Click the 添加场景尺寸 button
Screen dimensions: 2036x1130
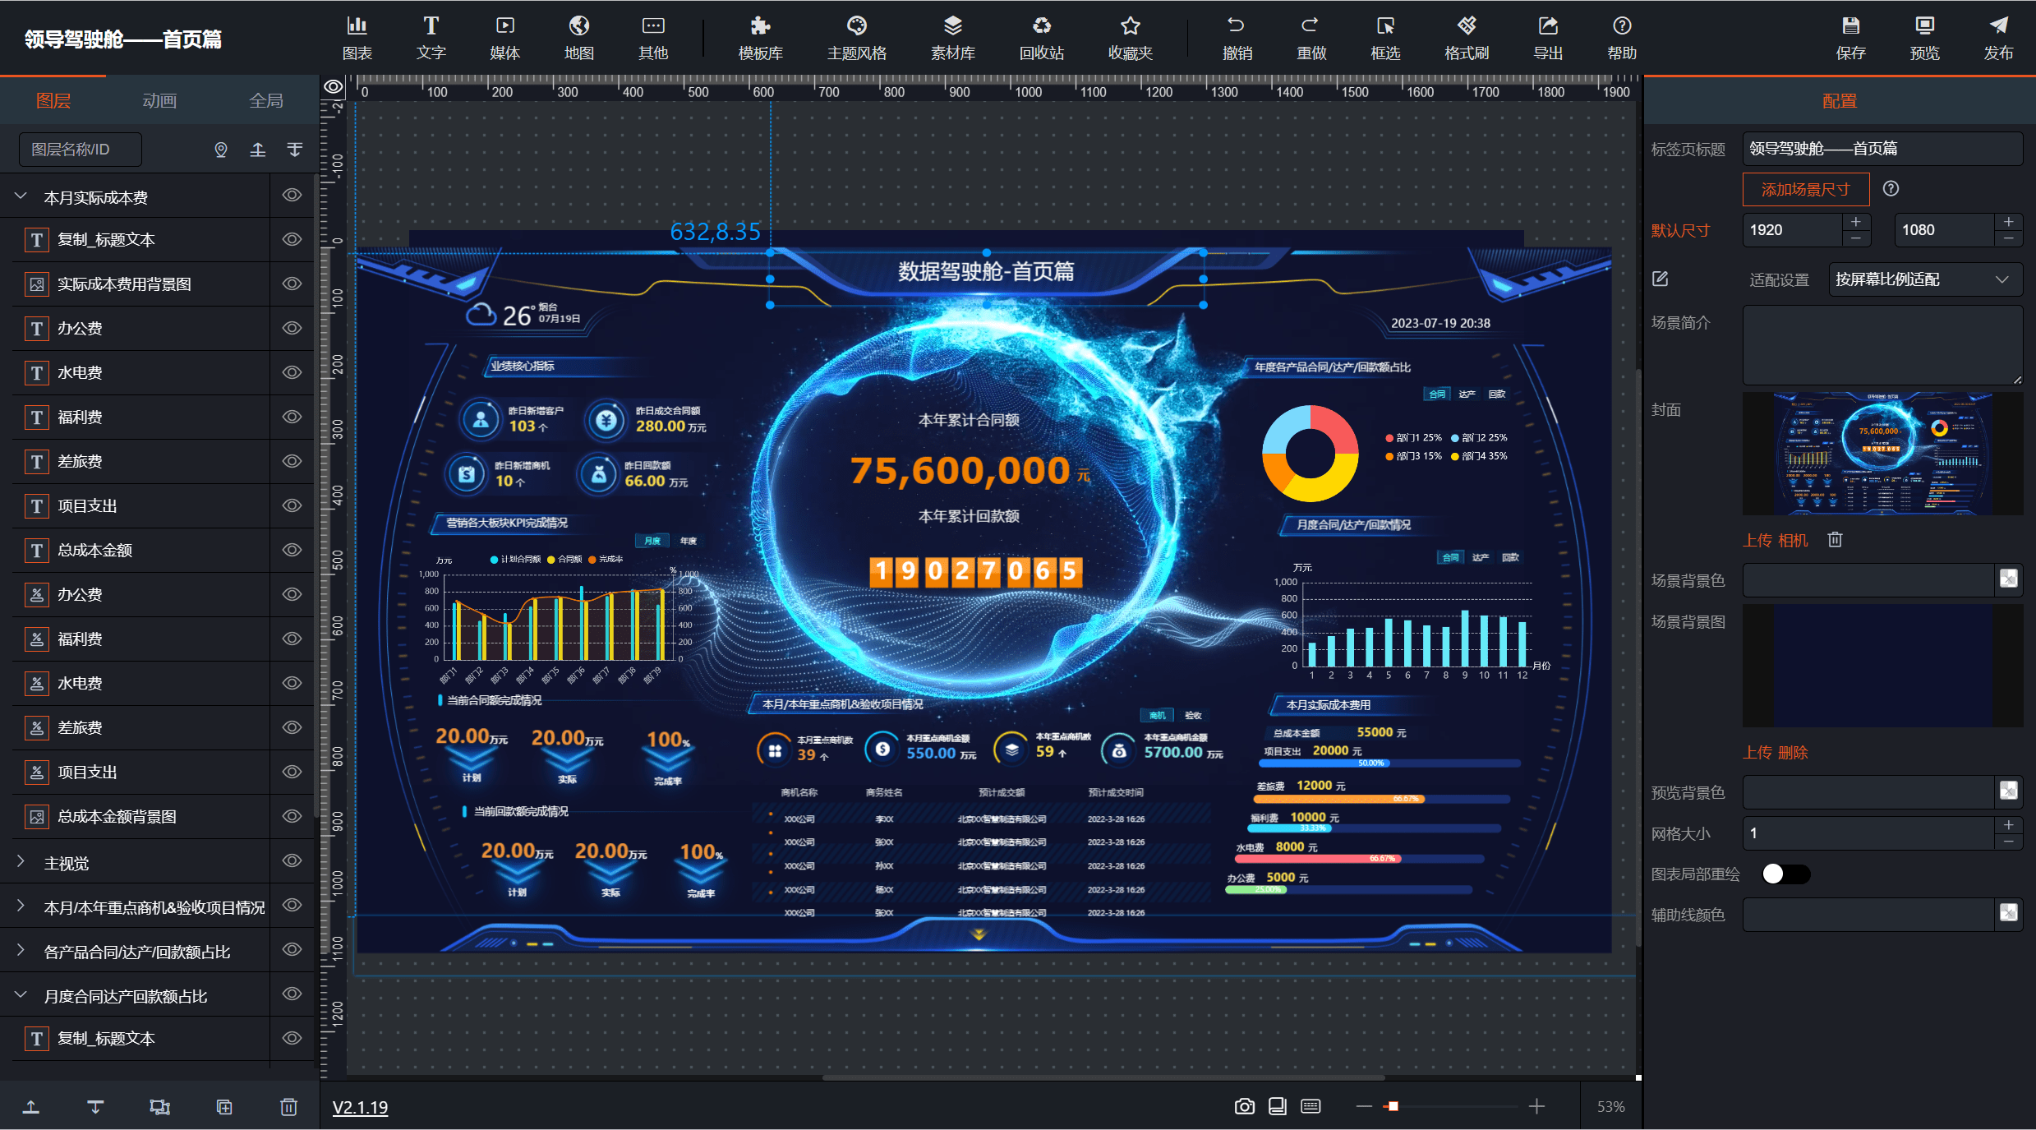click(x=1805, y=189)
